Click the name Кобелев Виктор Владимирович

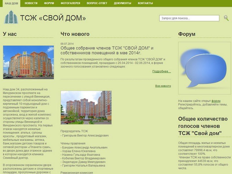pyautogui.click(x=84, y=158)
